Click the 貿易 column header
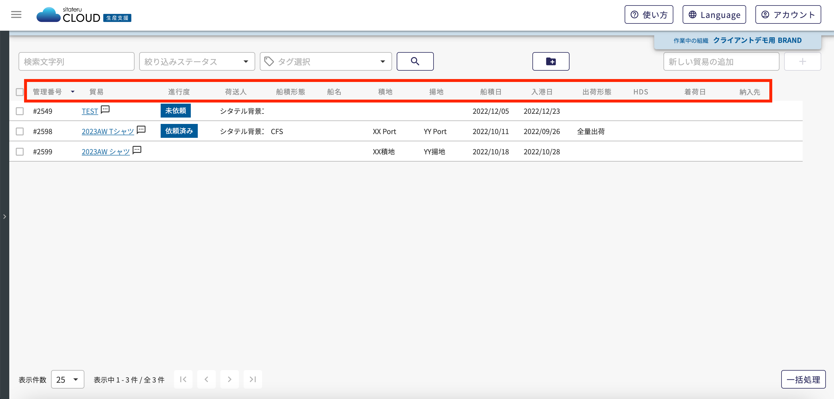Viewport: 834px width, 399px height. coord(97,92)
